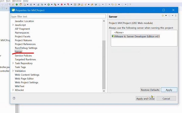Click the Last Edit Location arrow icon

(113, 4)
